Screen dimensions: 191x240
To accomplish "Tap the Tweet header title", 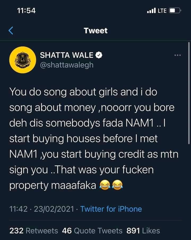I will point(96,31).
